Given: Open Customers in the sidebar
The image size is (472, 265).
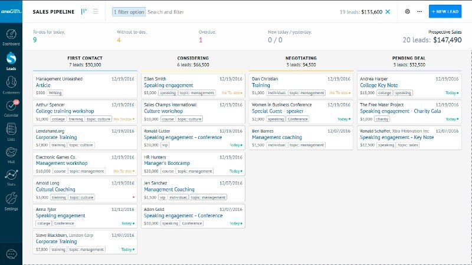Looking at the screenshot, I should point(11,85).
